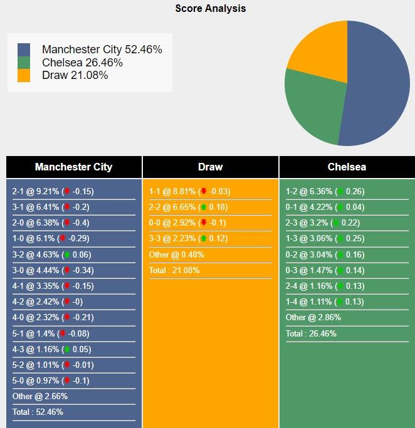Click the green arrow next to 1-4 @ 1.11%
Screen dimensions: 415x428
click(x=340, y=301)
